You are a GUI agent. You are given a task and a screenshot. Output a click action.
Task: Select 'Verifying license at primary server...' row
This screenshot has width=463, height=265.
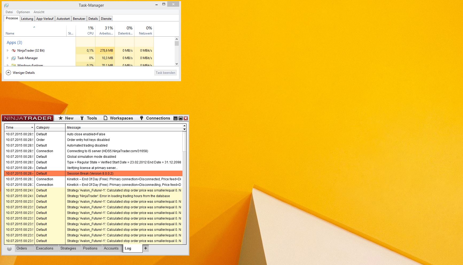point(93,168)
